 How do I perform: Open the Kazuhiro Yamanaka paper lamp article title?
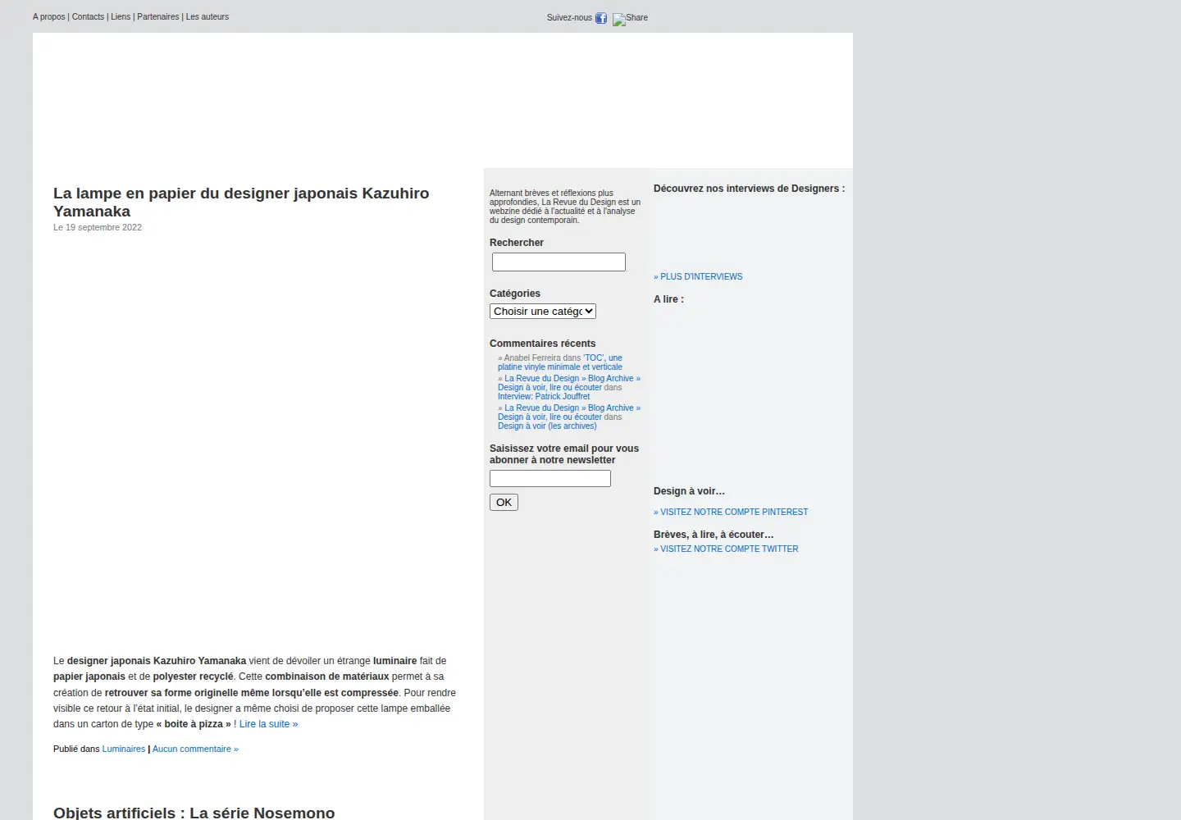241,202
